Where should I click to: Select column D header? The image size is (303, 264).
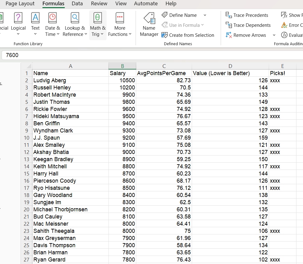tap(230, 66)
